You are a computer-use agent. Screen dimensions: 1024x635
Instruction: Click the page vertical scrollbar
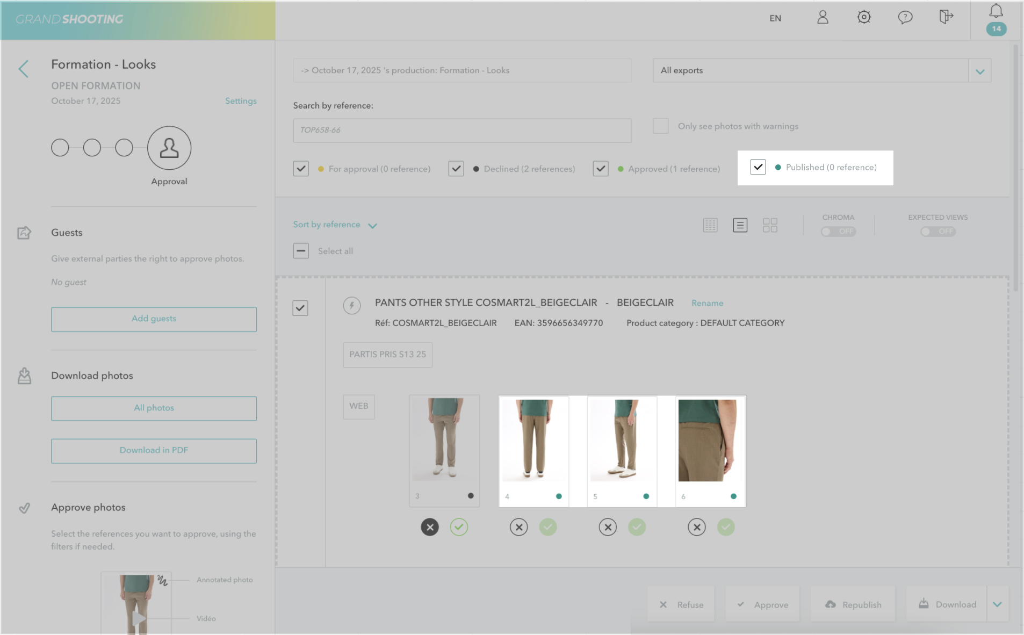[x=1015, y=168]
